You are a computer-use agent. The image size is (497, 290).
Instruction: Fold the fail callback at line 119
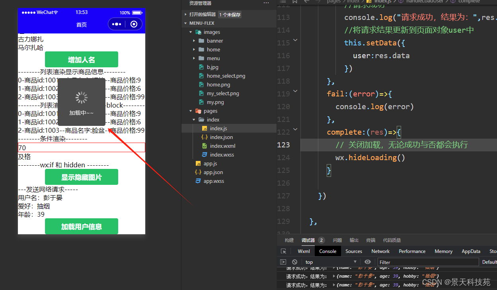coord(295,91)
